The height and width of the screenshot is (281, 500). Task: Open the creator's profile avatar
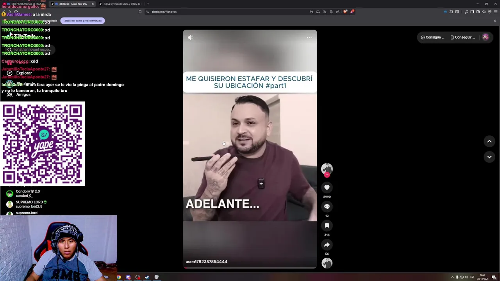click(327, 169)
